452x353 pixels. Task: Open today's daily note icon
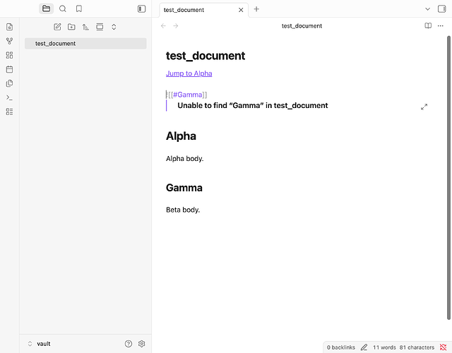coord(9,69)
